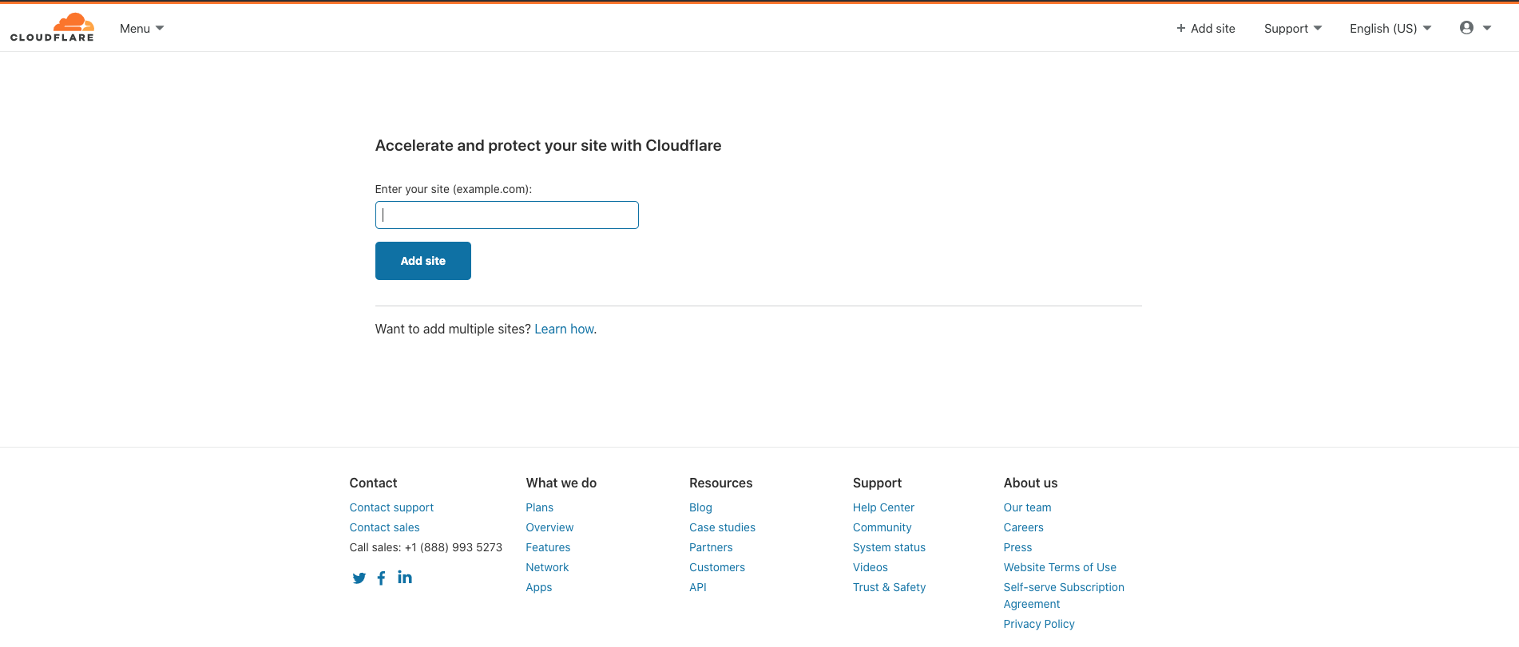The width and height of the screenshot is (1519, 647).
Task: Open the Plans footer link
Action: coord(539,507)
